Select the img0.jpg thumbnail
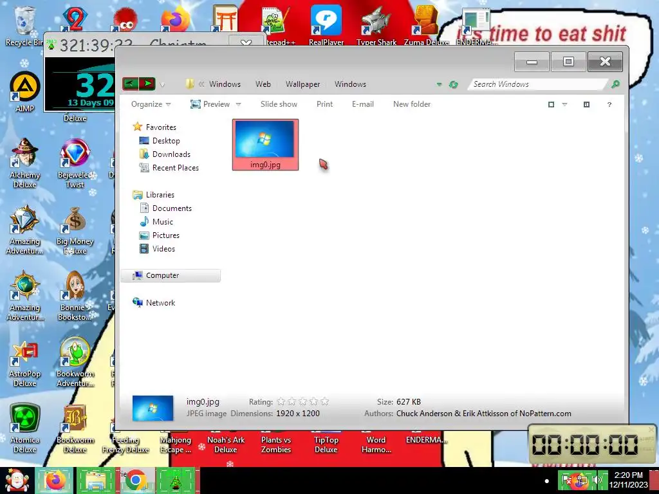The width and height of the screenshot is (659, 494). click(x=265, y=145)
